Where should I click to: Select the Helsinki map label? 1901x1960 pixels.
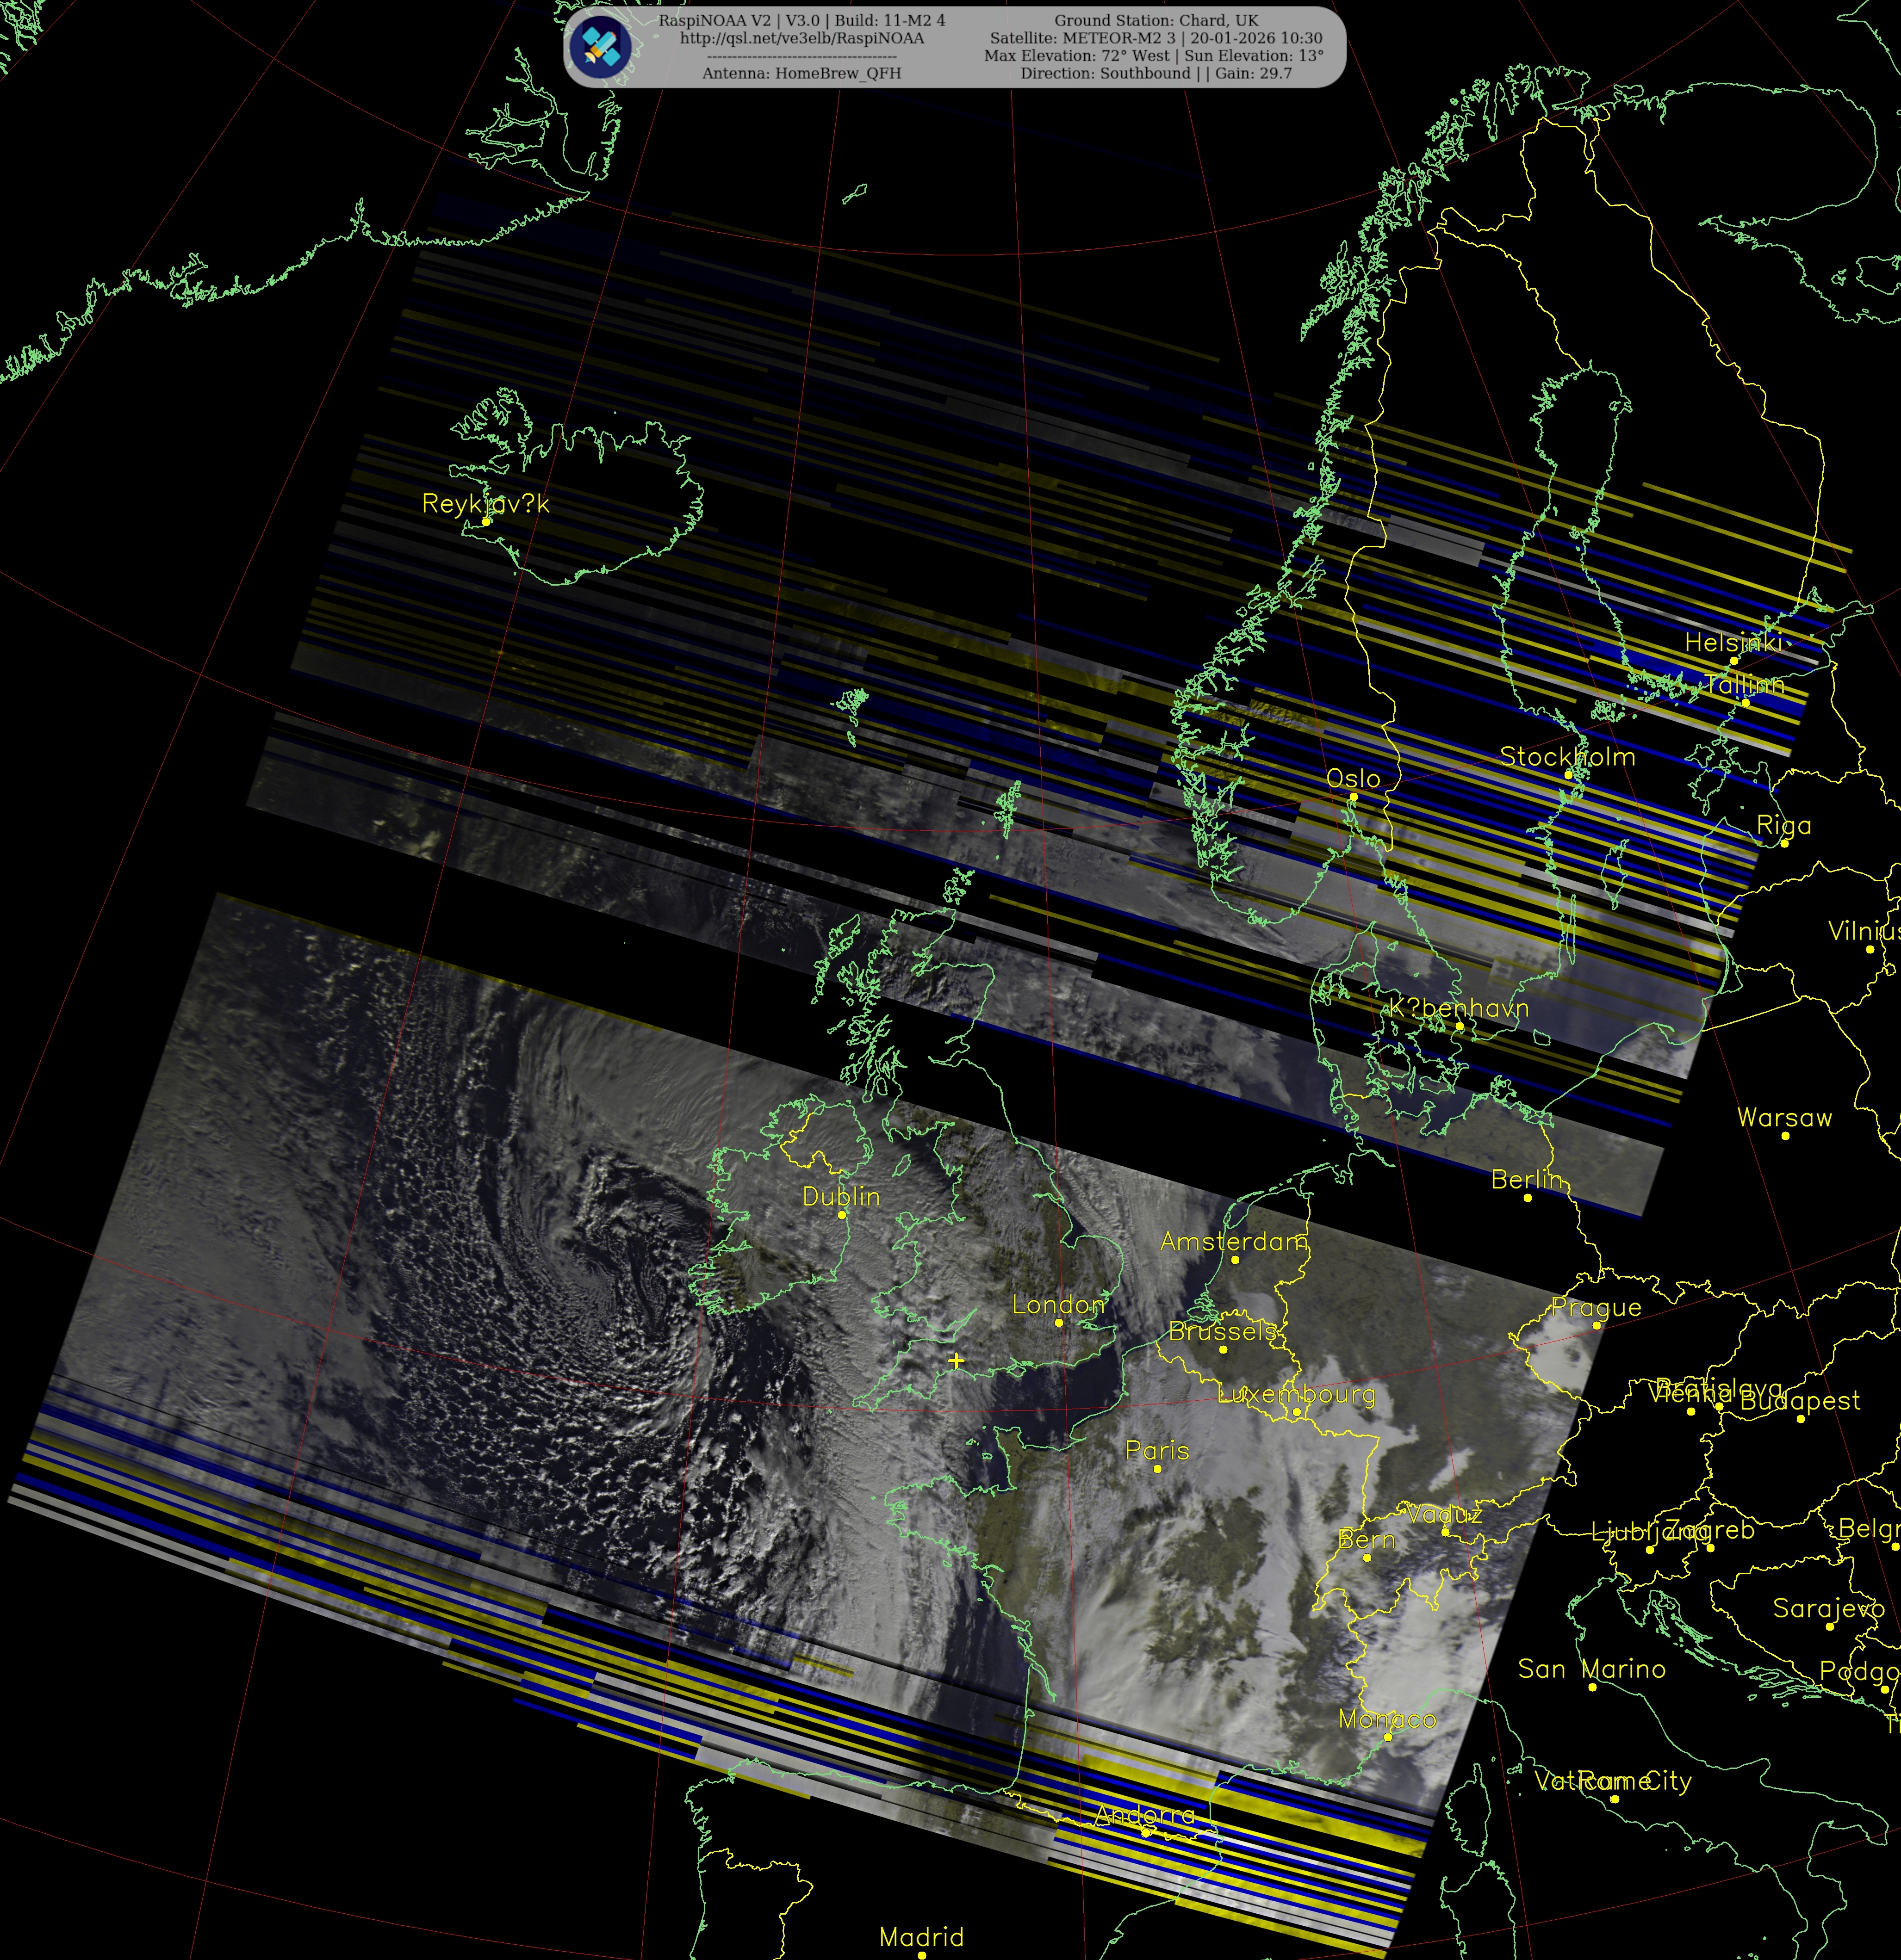coord(1733,642)
